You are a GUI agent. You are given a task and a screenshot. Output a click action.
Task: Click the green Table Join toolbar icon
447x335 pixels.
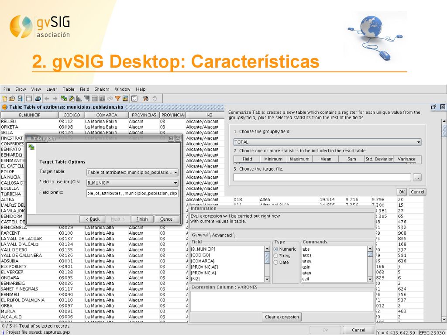pos(64,99)
